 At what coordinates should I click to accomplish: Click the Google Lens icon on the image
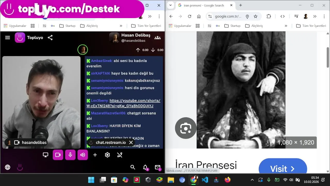[x=186, y=128]
